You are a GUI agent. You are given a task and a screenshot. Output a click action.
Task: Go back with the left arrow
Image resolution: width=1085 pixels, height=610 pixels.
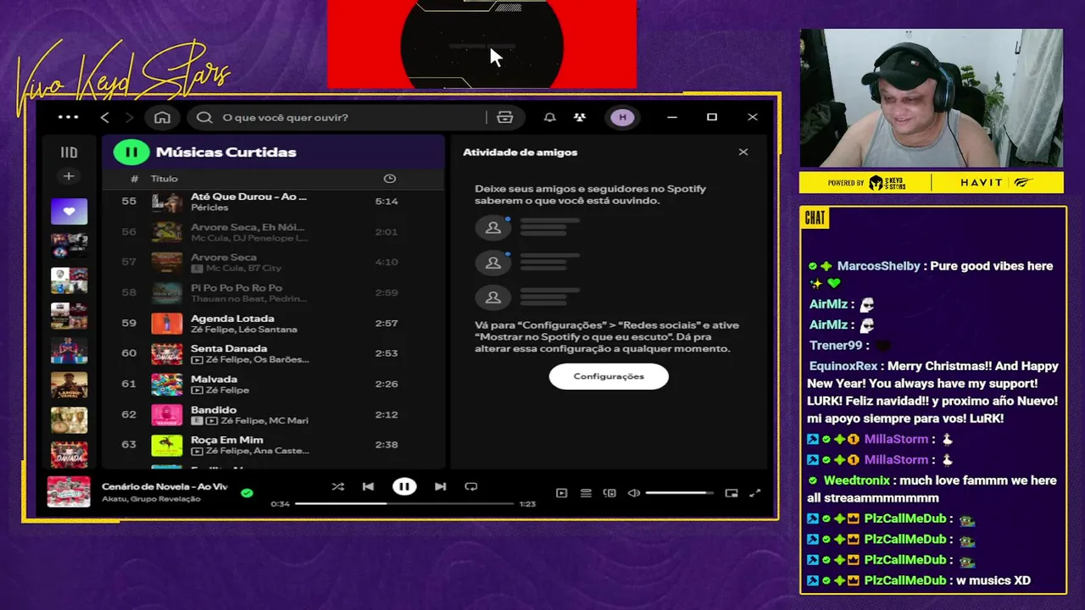[105, 117]
